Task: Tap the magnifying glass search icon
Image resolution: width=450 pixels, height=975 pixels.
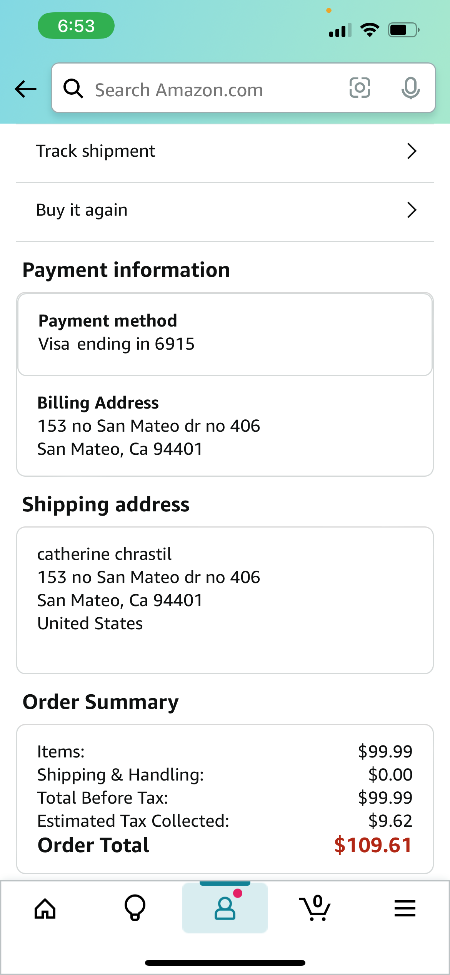Action: [73, 89]
